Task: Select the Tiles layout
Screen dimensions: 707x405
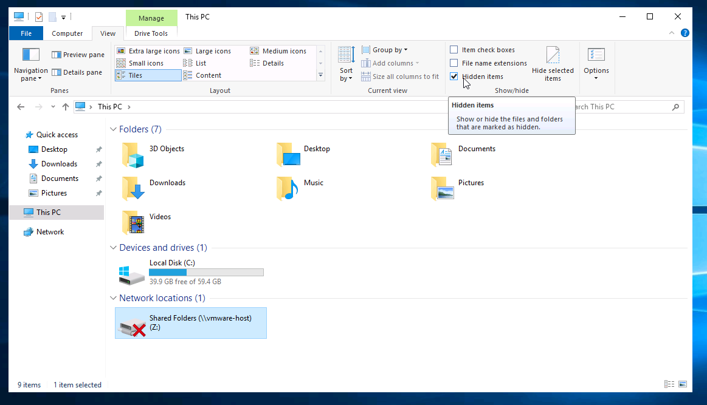Action: tap(148, 75)
